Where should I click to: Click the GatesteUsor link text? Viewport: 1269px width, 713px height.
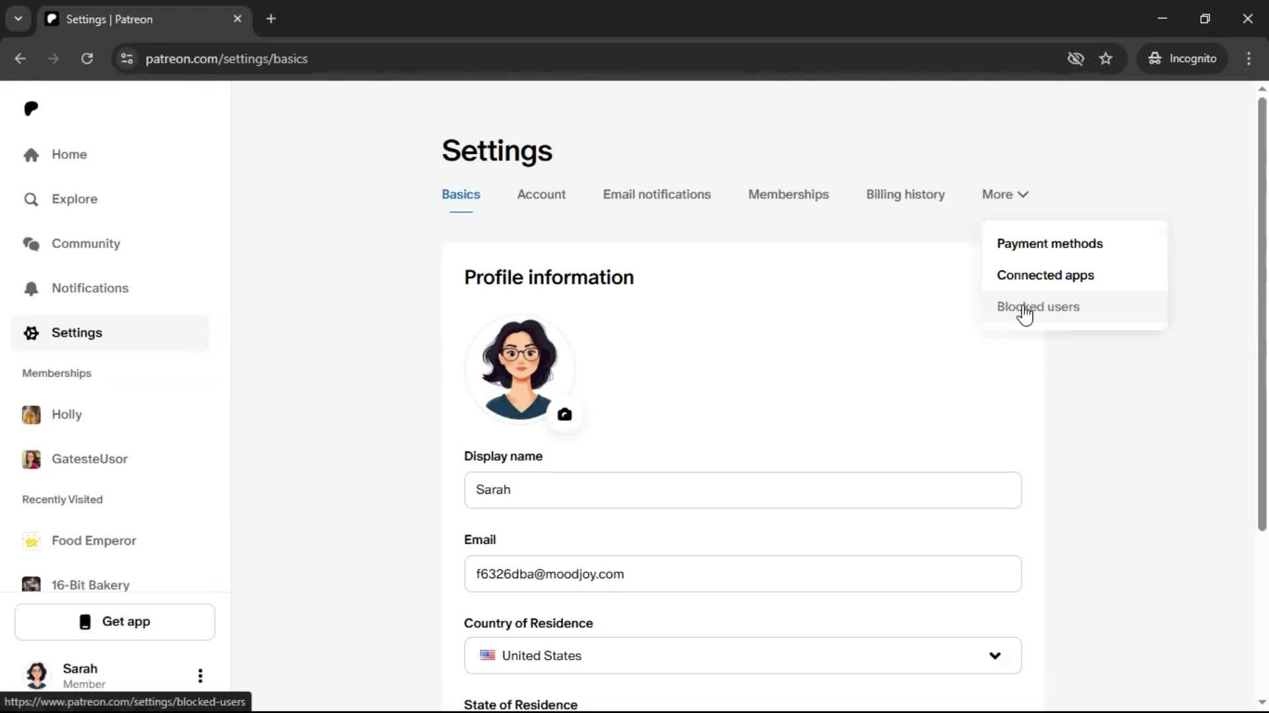pos(90,459)
